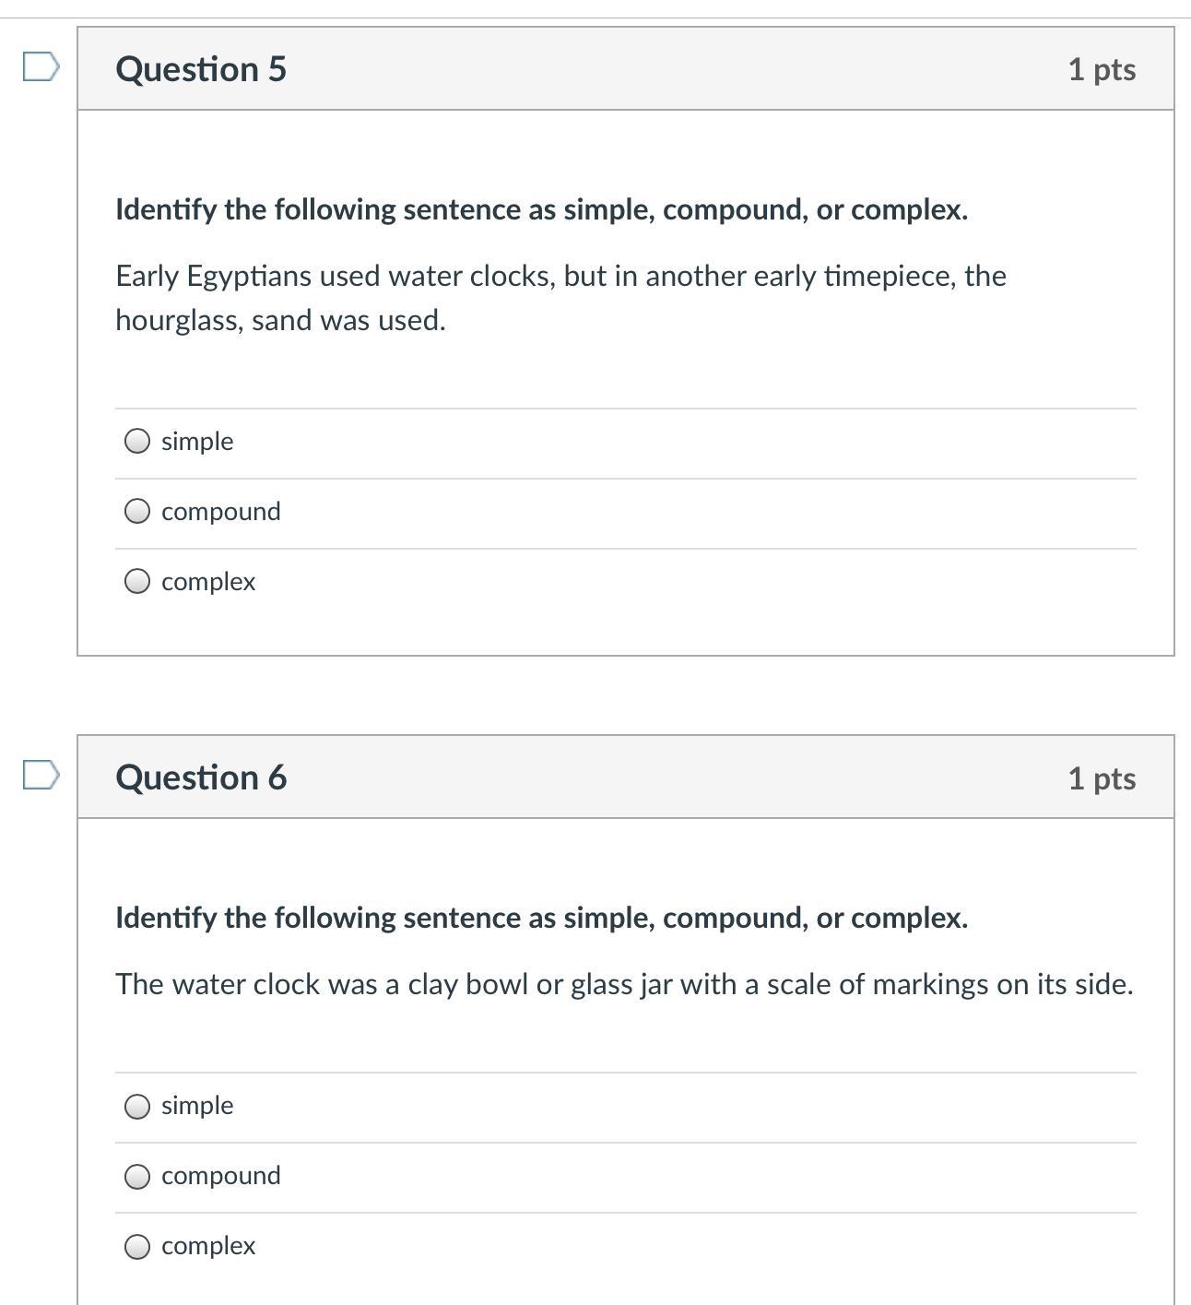Image resolution: width=1191 pixels, height=1305 pixels.
Task: Click the 'simple' label text in Question 6
Action: 197,1105
